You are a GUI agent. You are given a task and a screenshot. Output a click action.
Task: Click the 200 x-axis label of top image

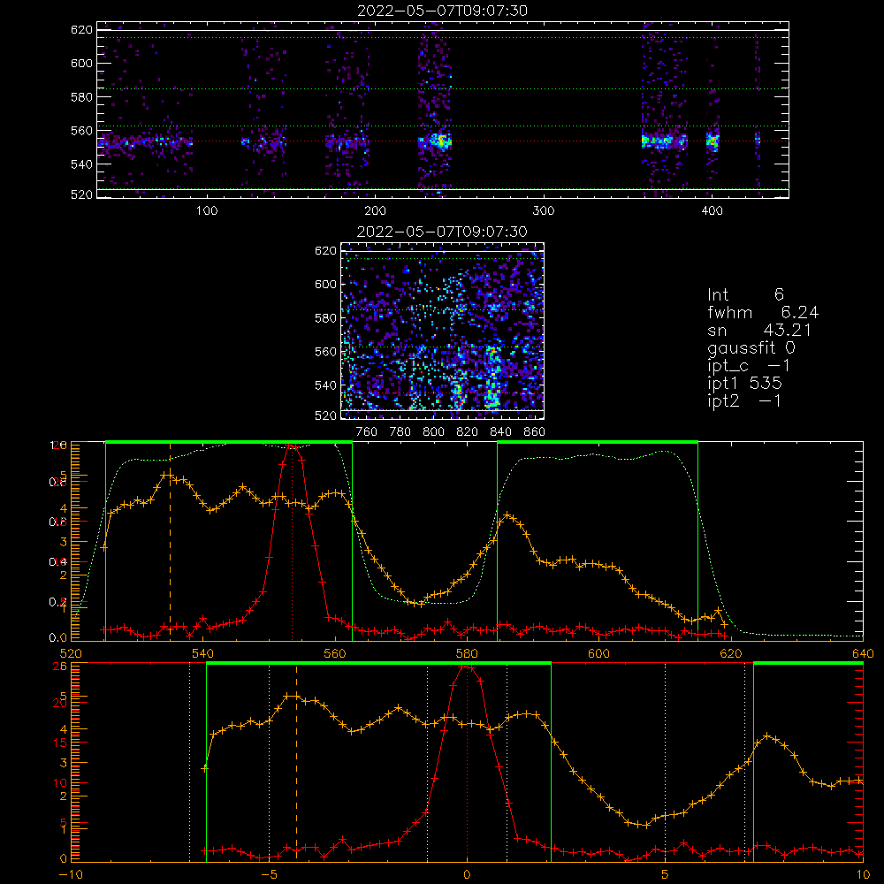tap(375, 211)
